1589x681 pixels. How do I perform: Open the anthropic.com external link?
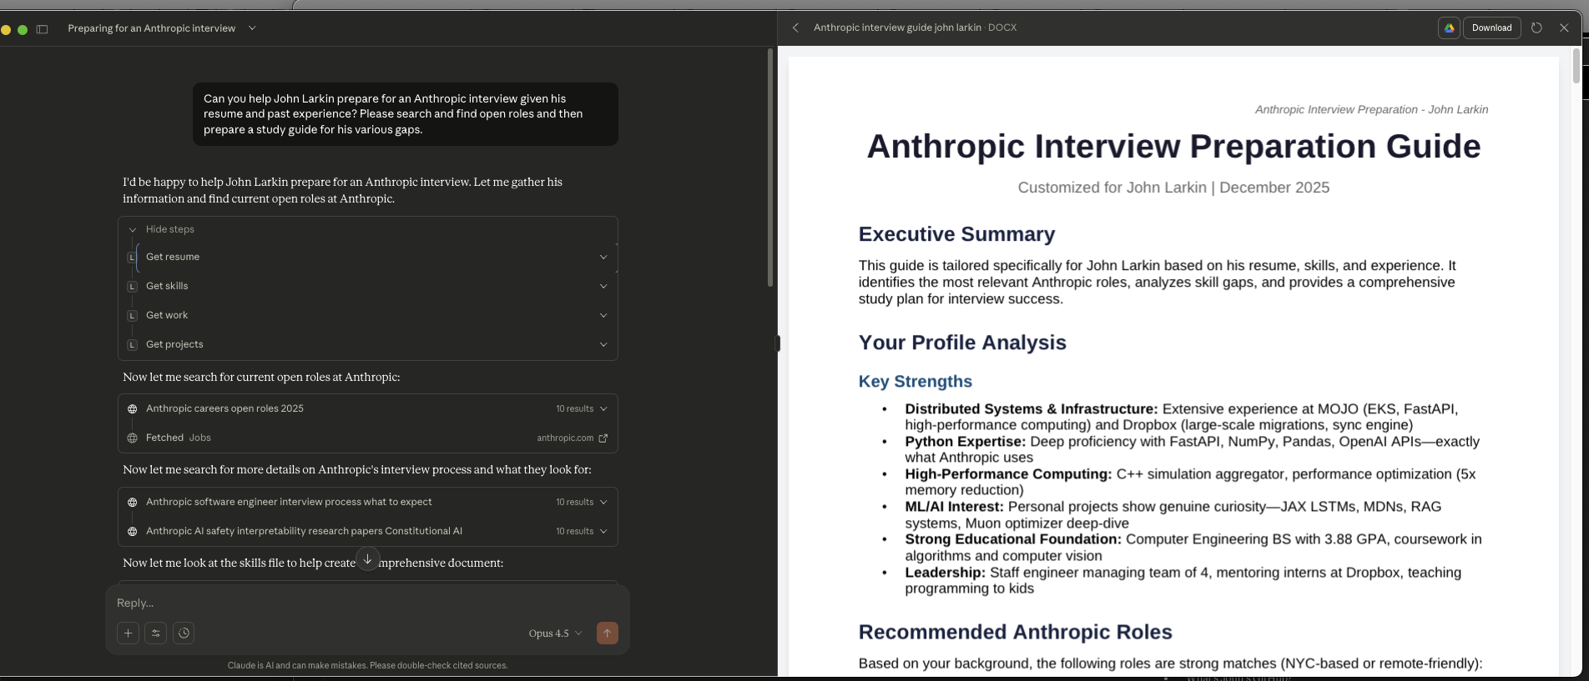(x=603, y=438)
